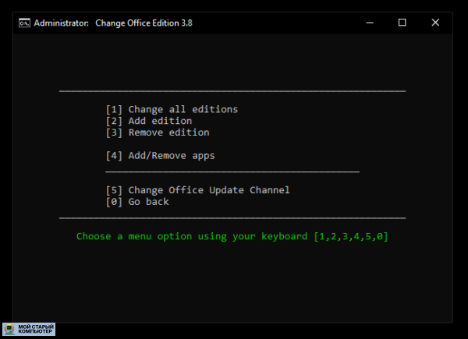The width and height of the screenshot is (468, 339).
Task: Click "Change Office Update Channel" text
Action: coord(208,190)
